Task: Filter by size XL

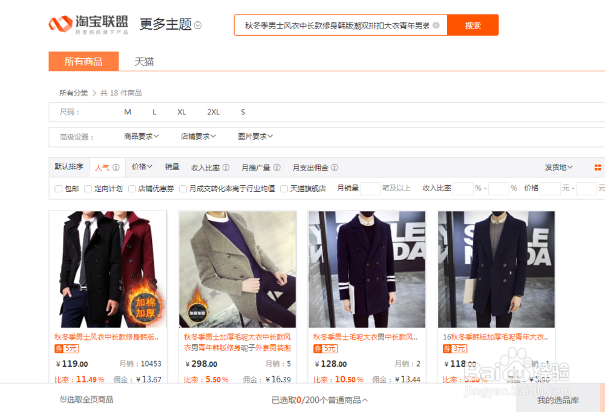Action: [181, 112]
